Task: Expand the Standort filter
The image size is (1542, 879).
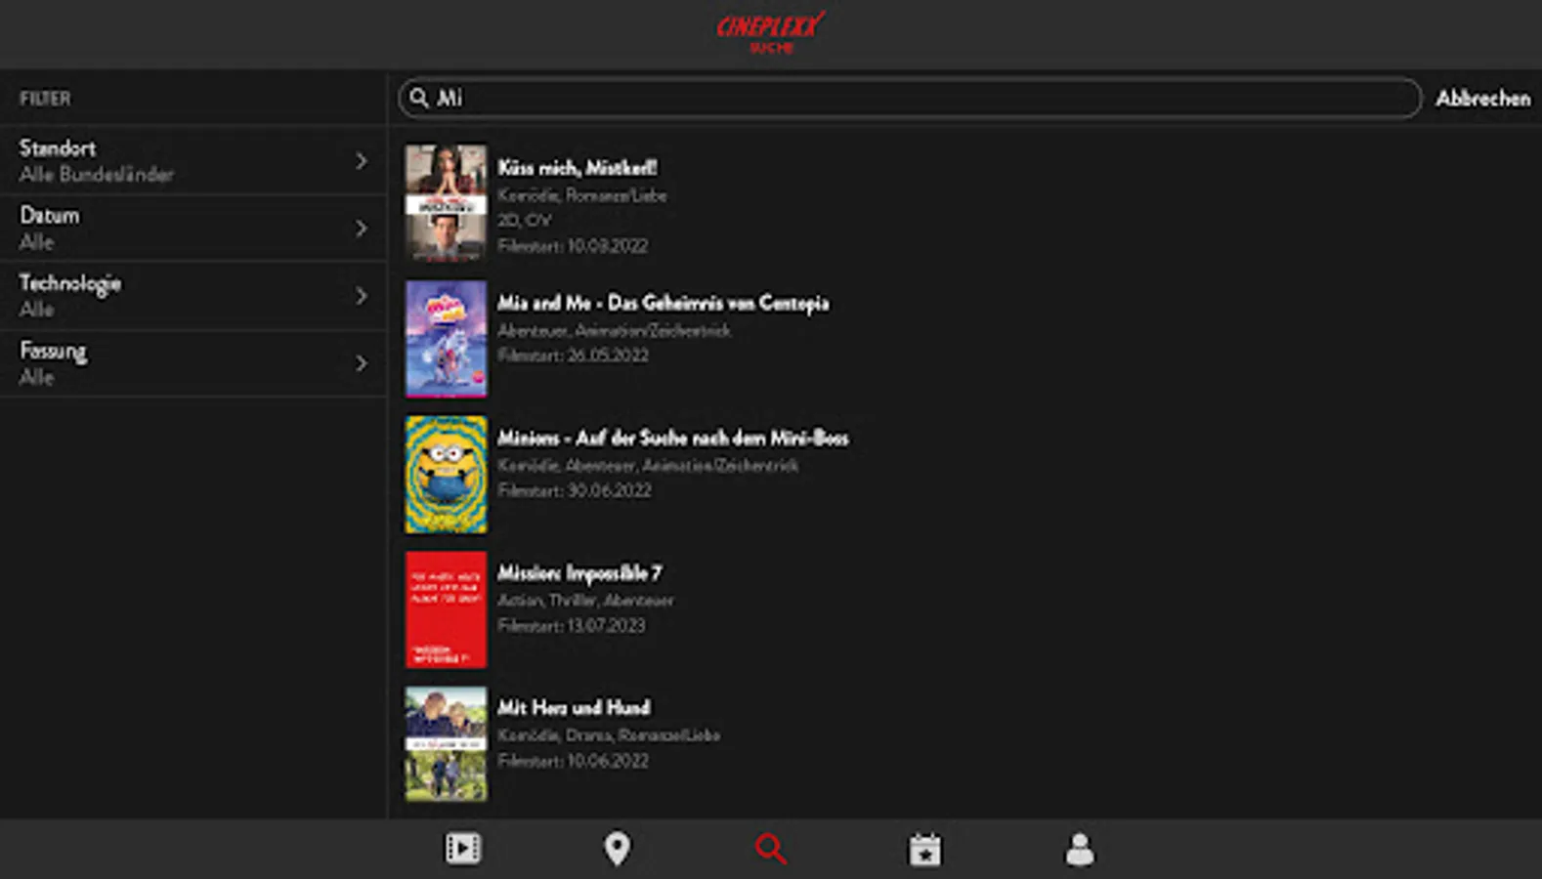Action: click(193, 160)
